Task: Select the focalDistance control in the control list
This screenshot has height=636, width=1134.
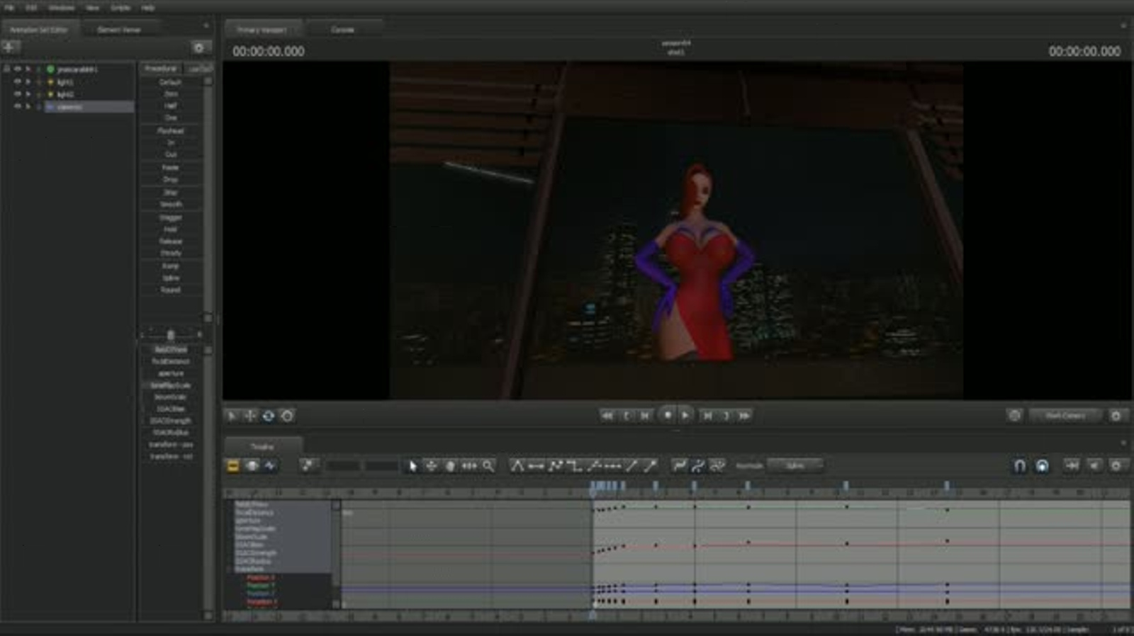Action: tap(170, 362)
